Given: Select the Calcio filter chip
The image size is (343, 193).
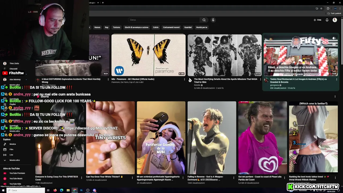Looking at the screenshot, I should pos(156,27).
